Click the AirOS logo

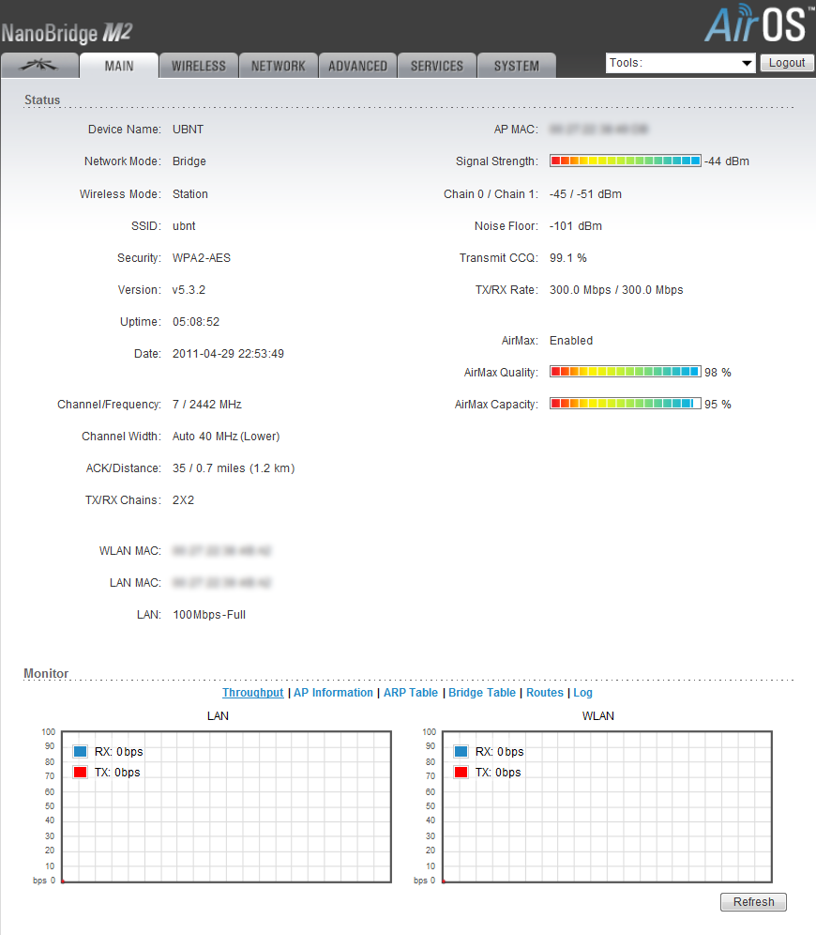pos(755,24)
